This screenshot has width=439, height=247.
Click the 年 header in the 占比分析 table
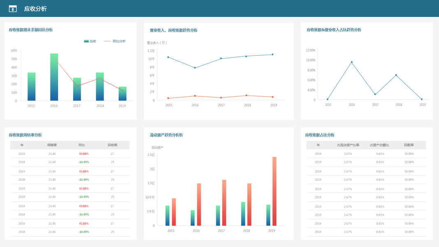pyautogui.click(x=318, y=145)
